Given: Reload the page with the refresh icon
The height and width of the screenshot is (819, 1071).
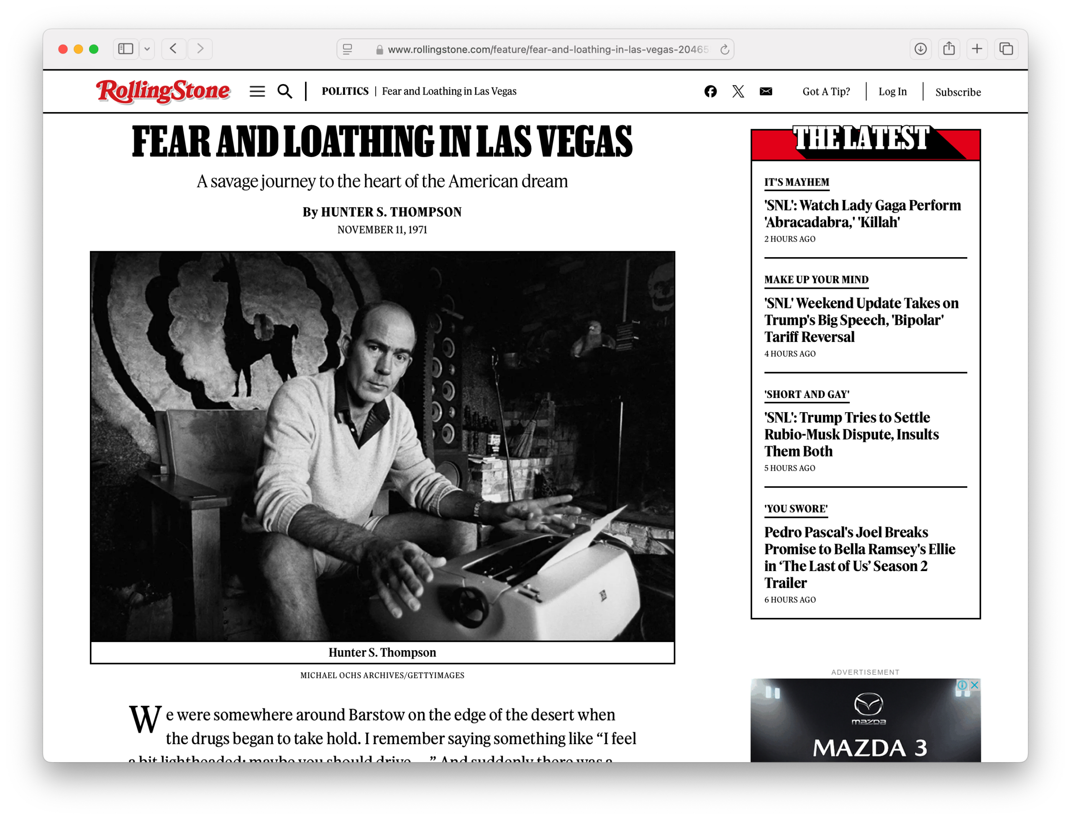Looking at the screenshot, I should tap(725, 49).
